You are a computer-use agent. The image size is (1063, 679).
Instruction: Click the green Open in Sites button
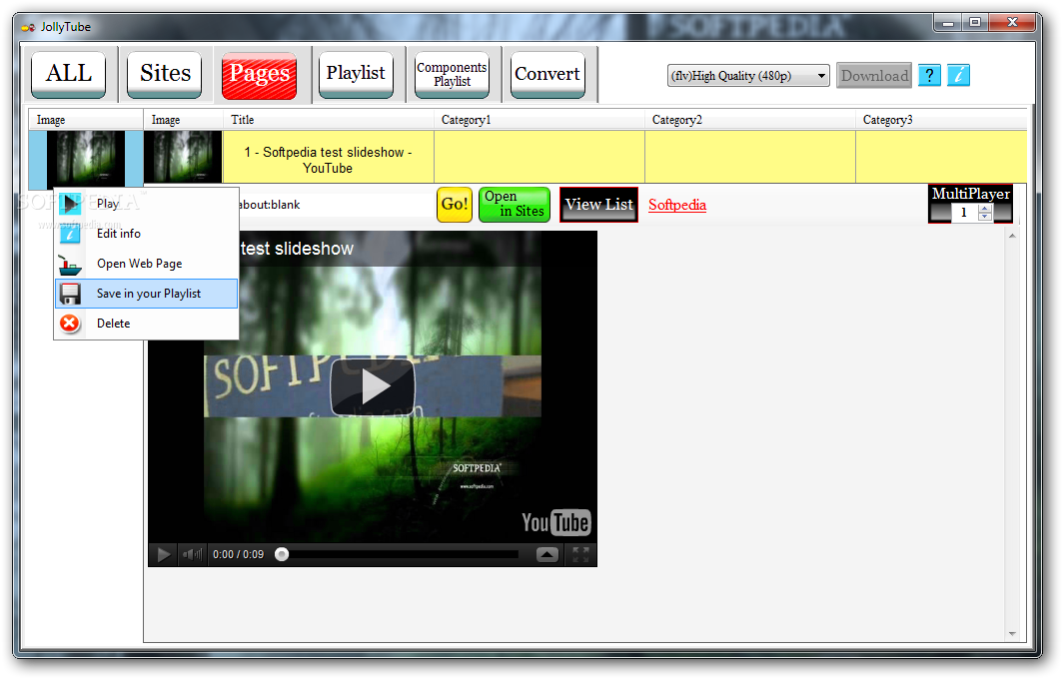coord(515,204)
